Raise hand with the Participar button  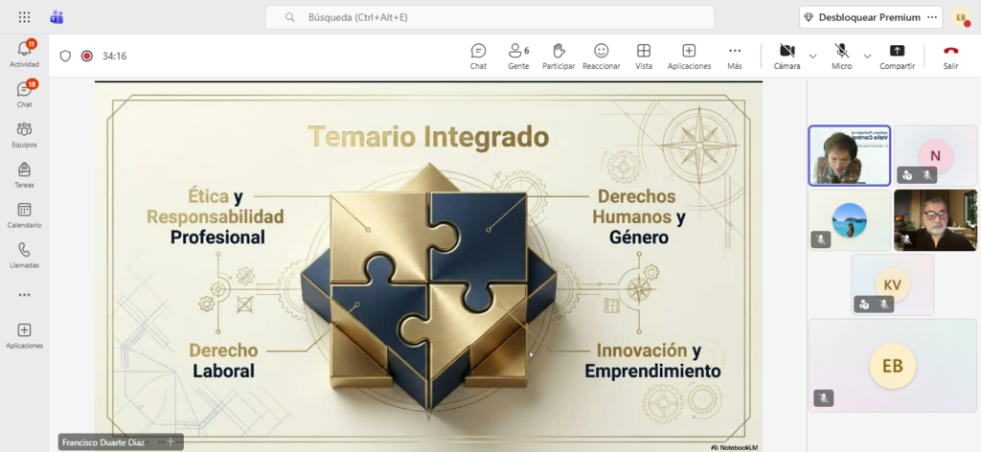coord(559,56)
